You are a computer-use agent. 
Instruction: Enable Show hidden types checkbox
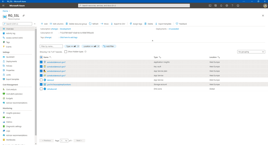point(66,52)
